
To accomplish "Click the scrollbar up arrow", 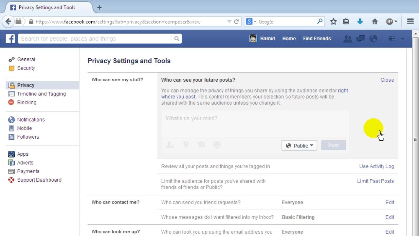I will pyautogui.click(x=416, y=34).
